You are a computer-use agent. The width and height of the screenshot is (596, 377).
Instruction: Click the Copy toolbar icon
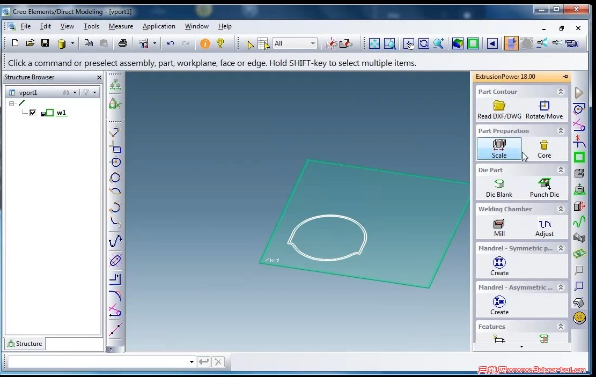point(89,43)
